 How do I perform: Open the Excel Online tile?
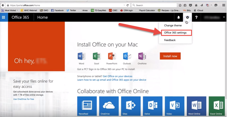pyautogui.click(x=217, y=106)
